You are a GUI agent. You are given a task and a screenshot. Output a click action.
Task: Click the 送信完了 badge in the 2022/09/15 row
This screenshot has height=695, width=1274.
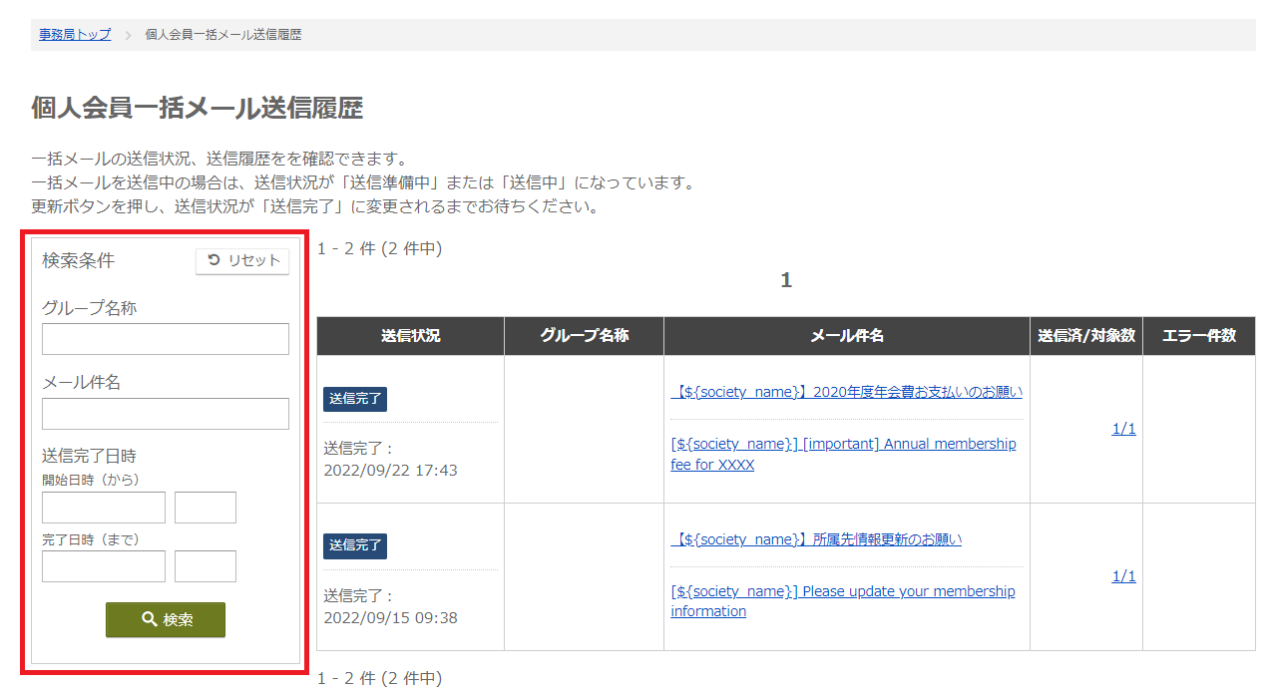355,545
